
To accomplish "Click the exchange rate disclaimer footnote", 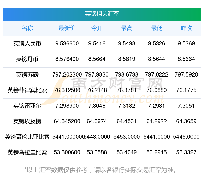I will coord(100,170).
